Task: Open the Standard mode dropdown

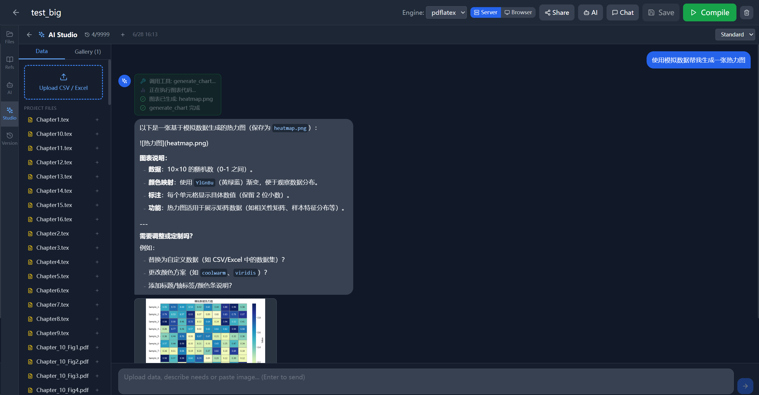Action: coord(735,34)
